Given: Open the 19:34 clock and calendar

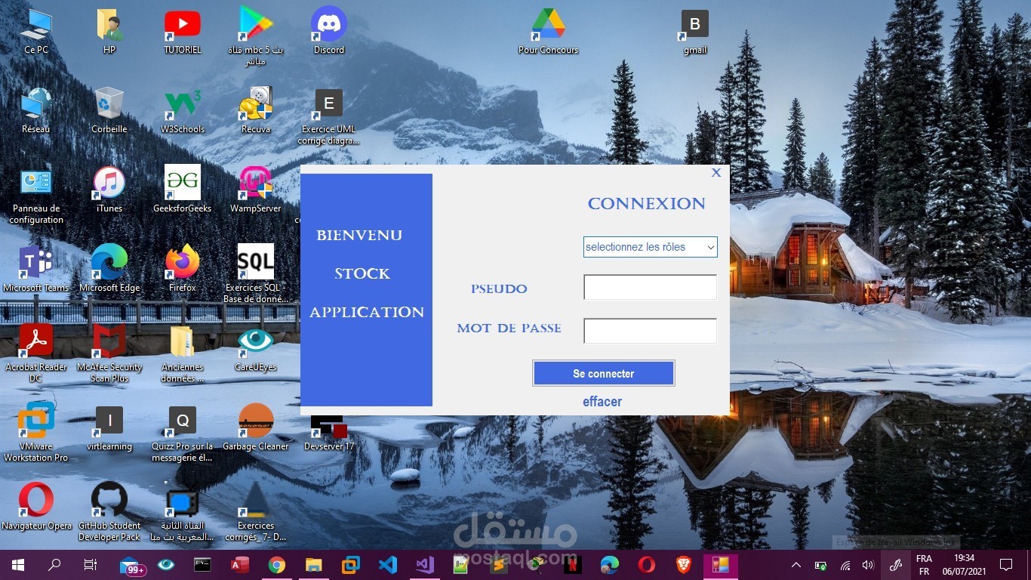Looking at the screenshot, I should coord(964,565).
